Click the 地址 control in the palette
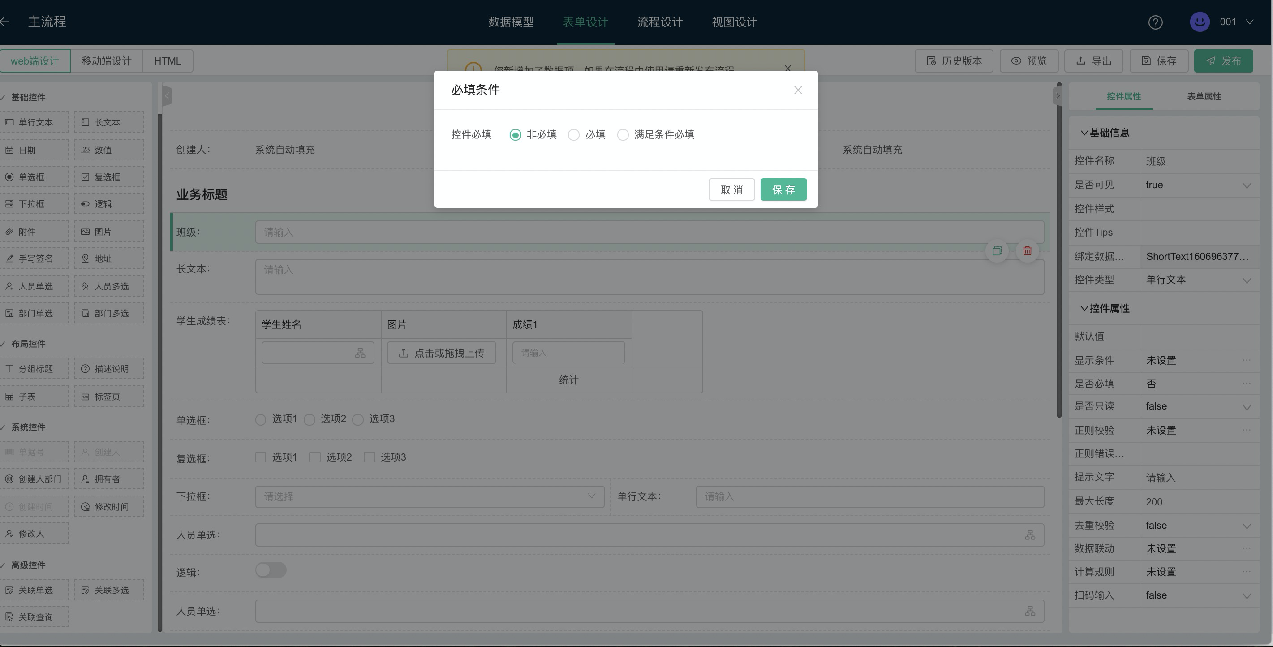The height and width of the screenshot is (647, 1273). pos(109,259)
